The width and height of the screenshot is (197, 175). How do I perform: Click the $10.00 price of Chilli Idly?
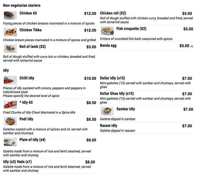(90, 79)
